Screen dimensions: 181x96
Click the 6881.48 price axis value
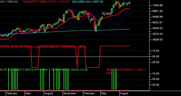click(x=157, y=11)
